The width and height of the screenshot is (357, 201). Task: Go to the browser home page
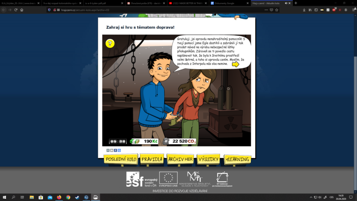(22, 10)
